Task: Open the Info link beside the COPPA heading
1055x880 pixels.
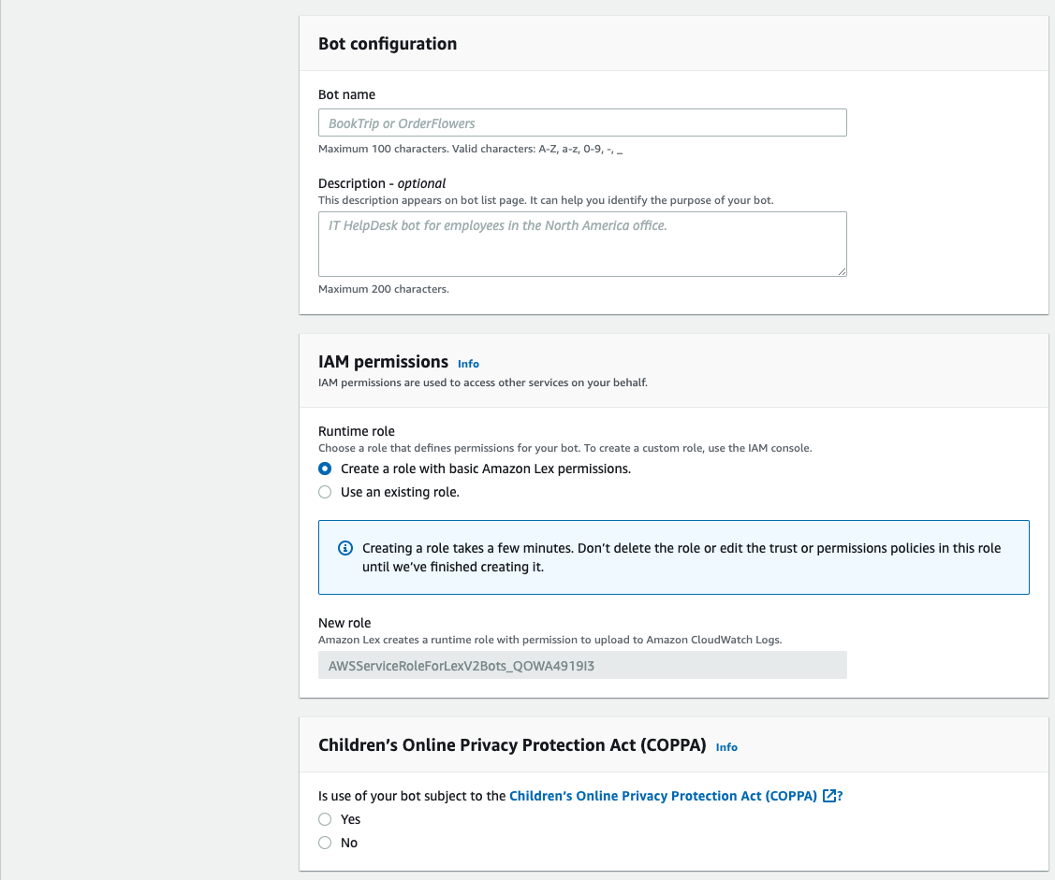Action: 726,747
